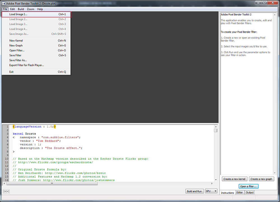
Task: Click instruction step 3 about clicking Run
Action: [x=246, y=54]
